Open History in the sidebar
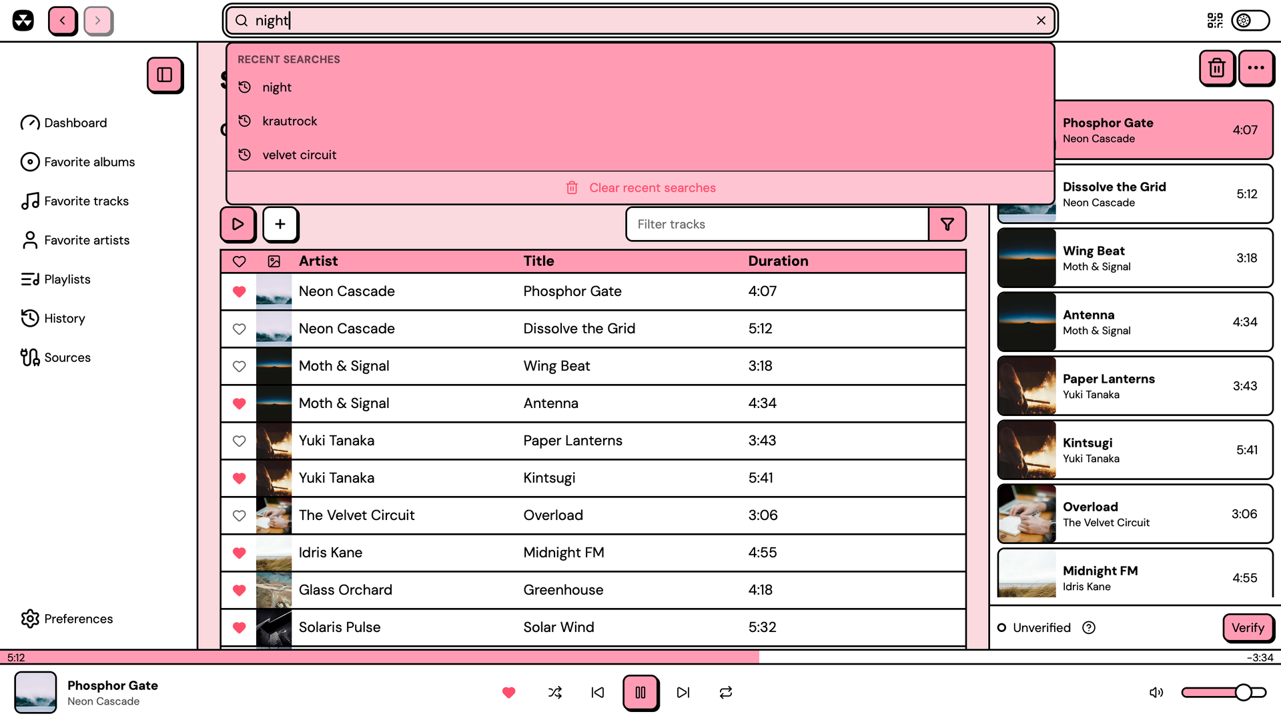Viewport: 1281px width, 720px height. coord(53,319)
